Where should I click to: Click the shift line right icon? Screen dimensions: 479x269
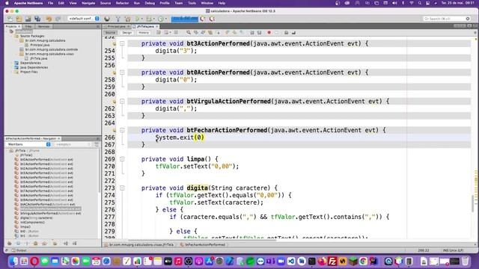(x=259, y=33)
